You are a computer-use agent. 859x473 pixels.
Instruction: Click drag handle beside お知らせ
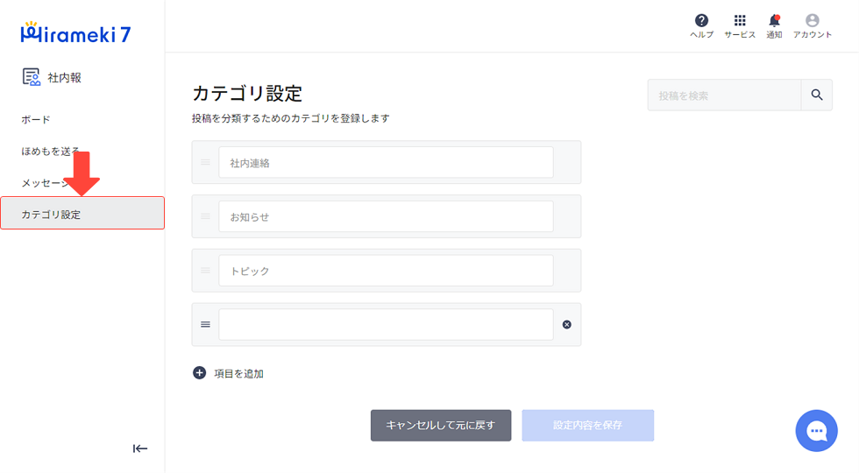tap(205, 216)
